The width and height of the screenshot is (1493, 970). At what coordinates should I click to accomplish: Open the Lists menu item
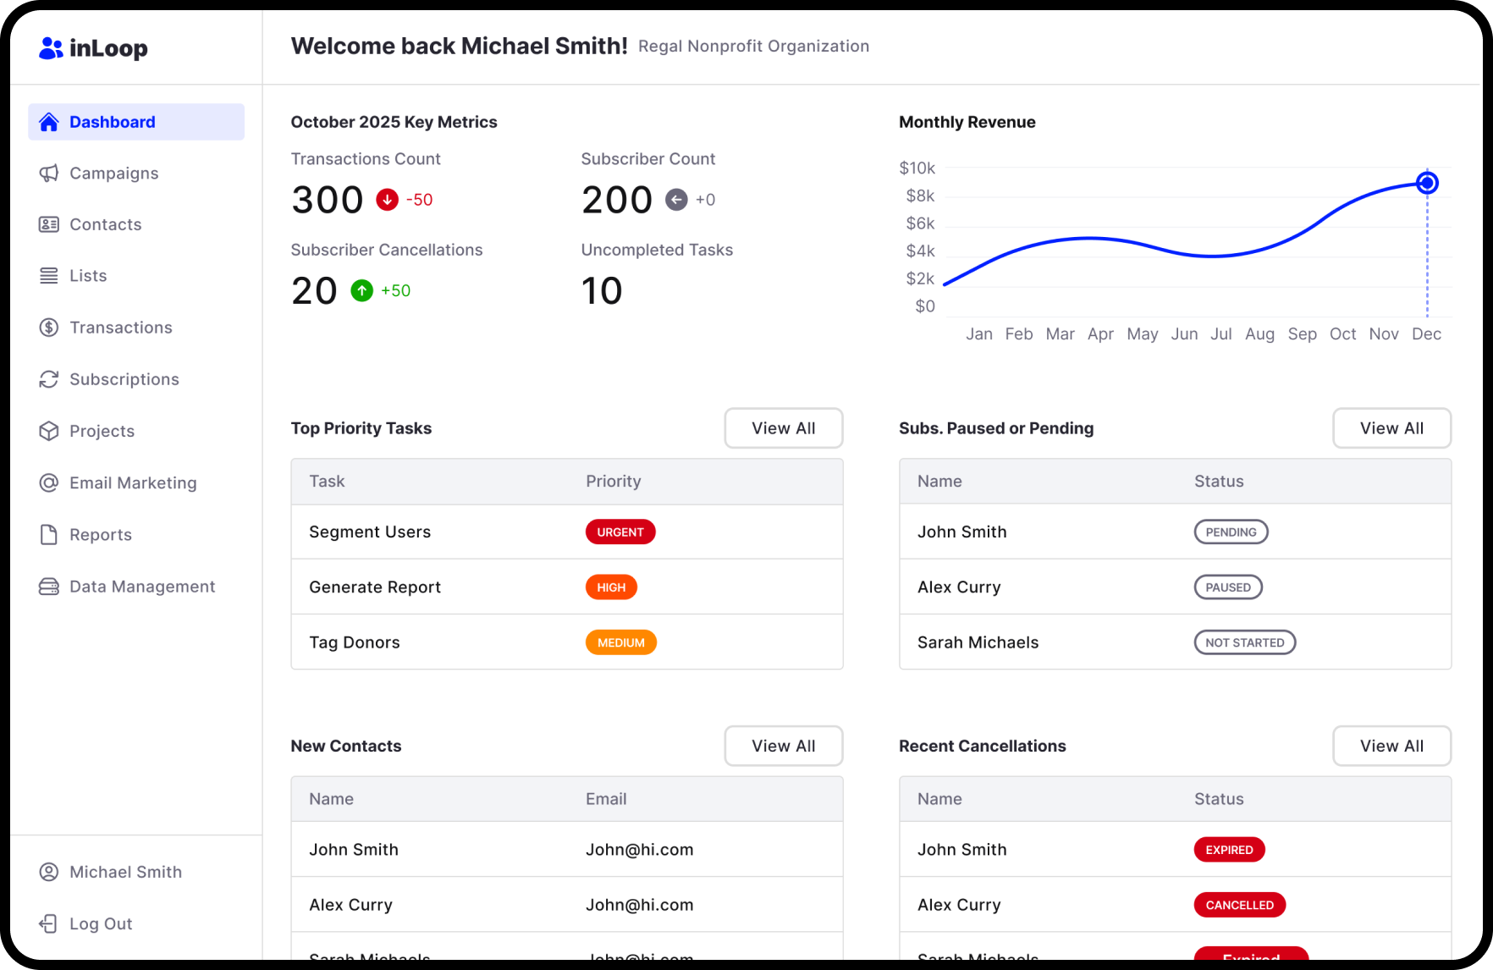pyautogui.click(x=88, y=276)
